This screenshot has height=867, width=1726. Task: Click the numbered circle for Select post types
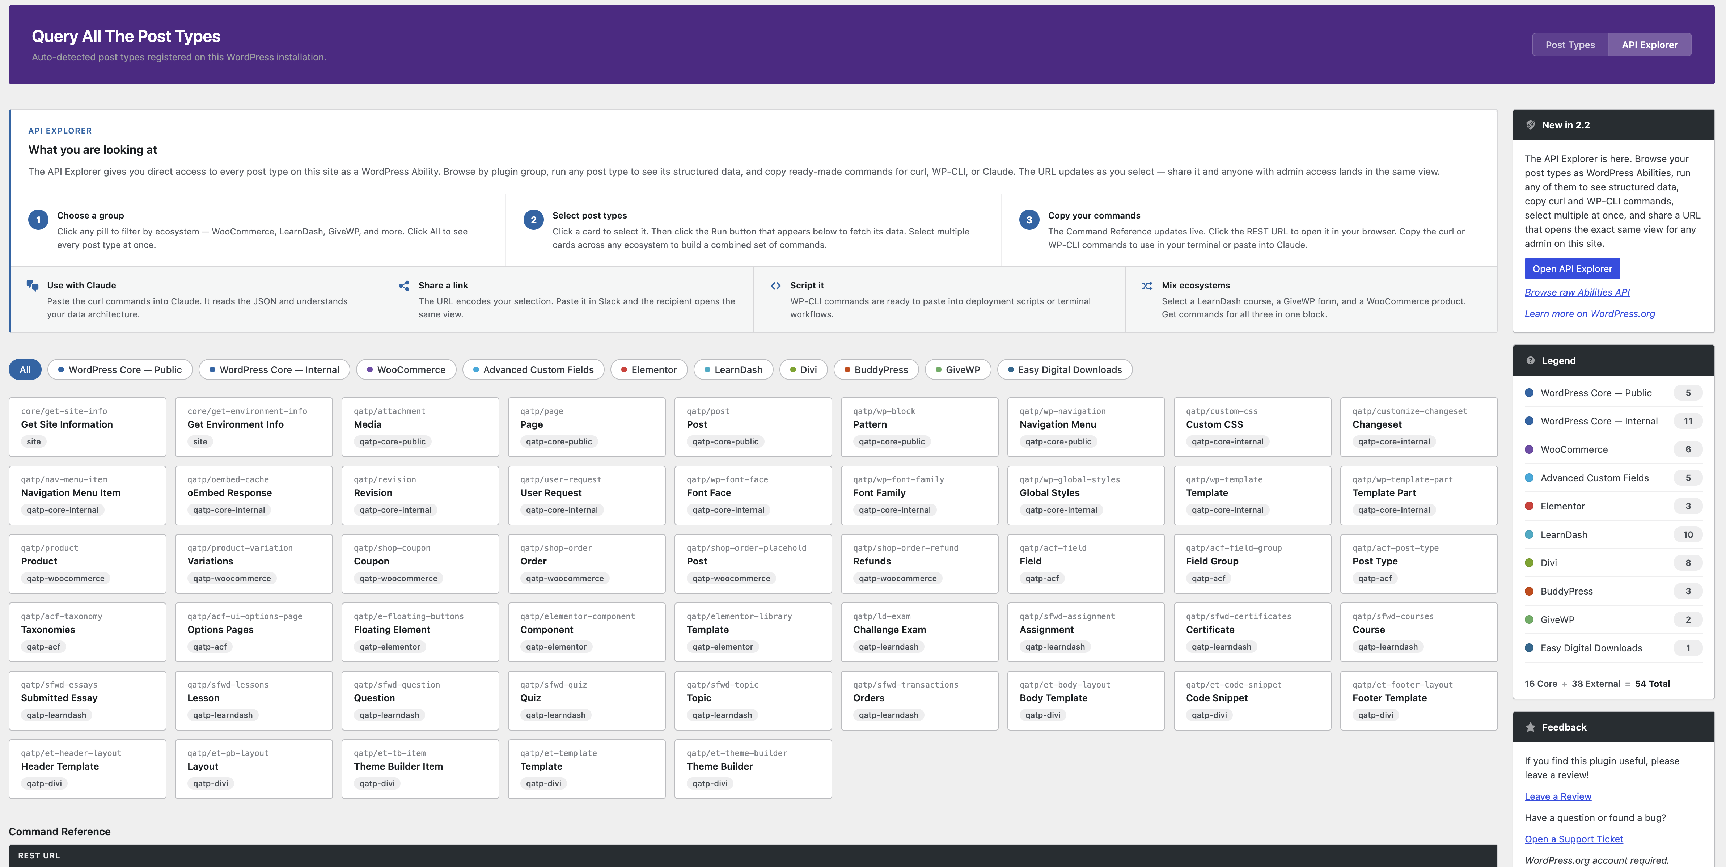point(533,220)
